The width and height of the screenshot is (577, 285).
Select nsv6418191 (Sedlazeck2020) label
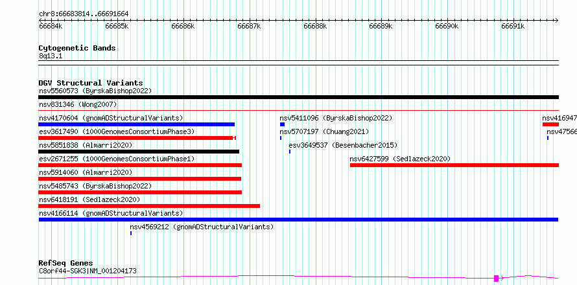tap(89, 199)
